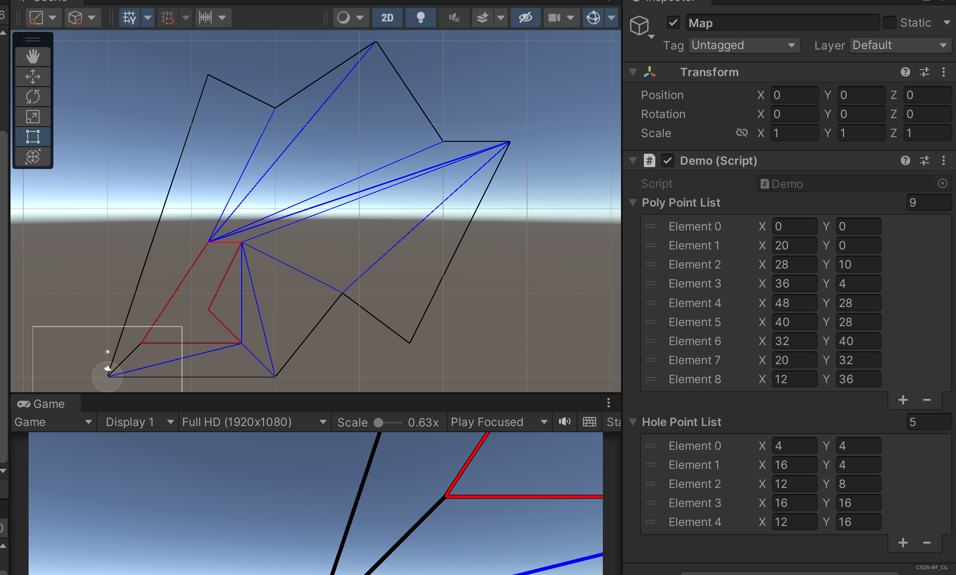Select the Move tool
956x575 pixels.
click(32, 77)
